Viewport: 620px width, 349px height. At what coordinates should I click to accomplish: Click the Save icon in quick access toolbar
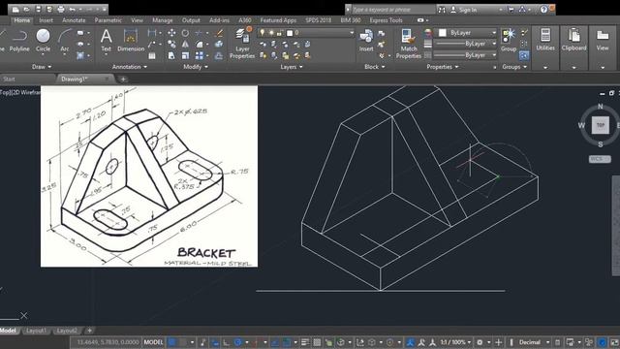pos(39,9)
